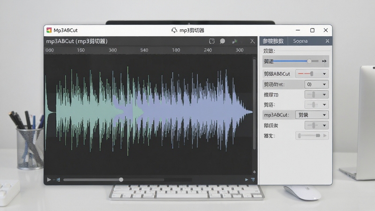
Task: Open the dropdown arrow in the ABBCut row
Action: point(324,74)
